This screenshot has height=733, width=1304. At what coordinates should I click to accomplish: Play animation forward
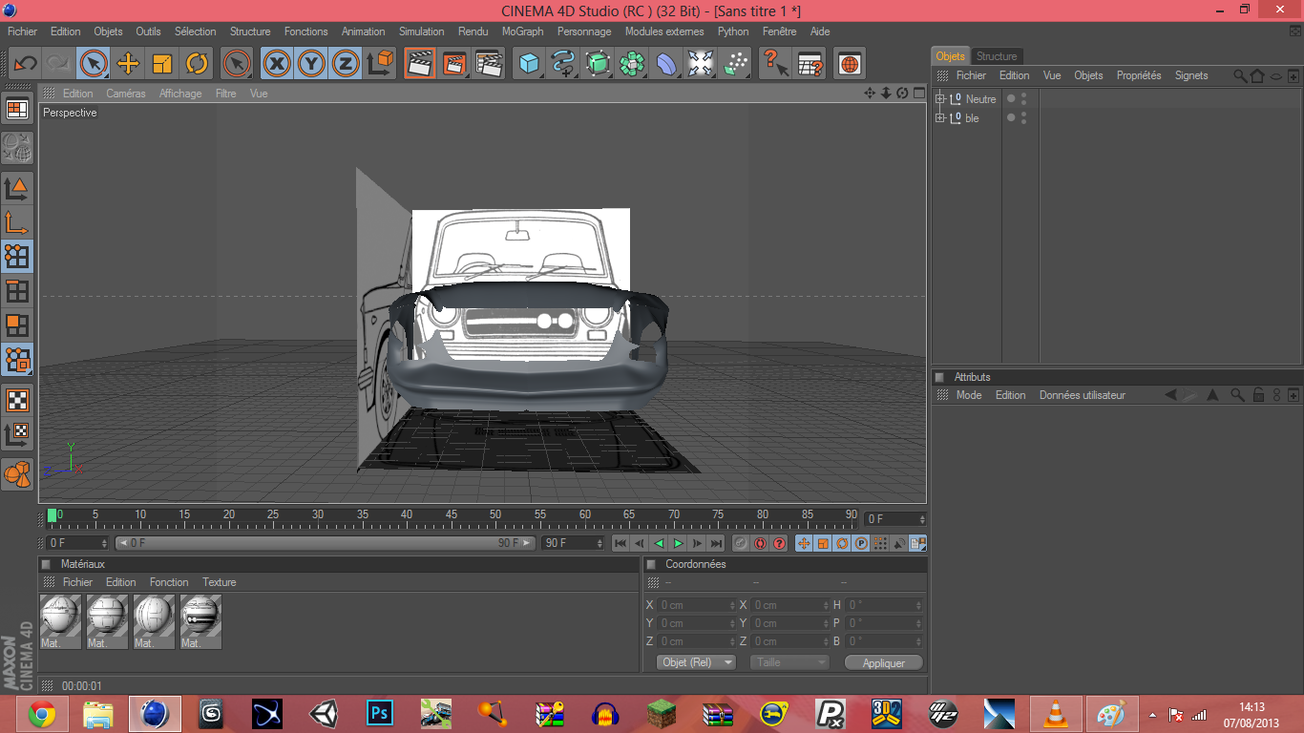(x=678, y=543)
